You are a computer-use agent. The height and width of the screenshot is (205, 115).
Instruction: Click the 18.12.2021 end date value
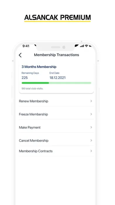pyautogui.click(x=58, y=78)
